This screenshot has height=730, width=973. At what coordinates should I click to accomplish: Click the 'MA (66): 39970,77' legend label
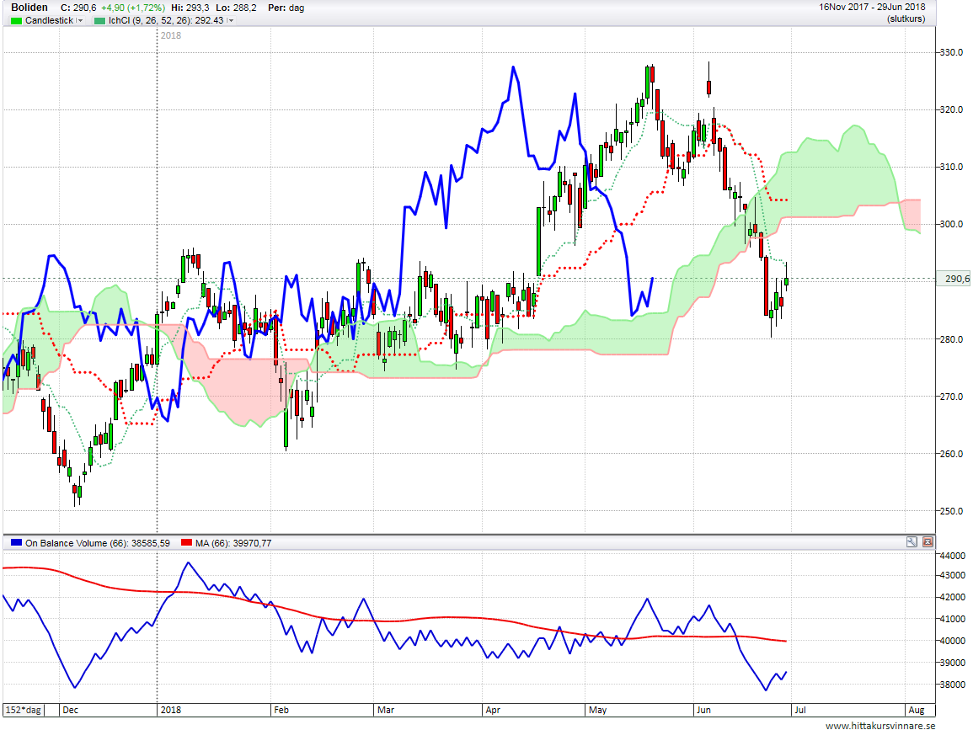tap(233, 543)
